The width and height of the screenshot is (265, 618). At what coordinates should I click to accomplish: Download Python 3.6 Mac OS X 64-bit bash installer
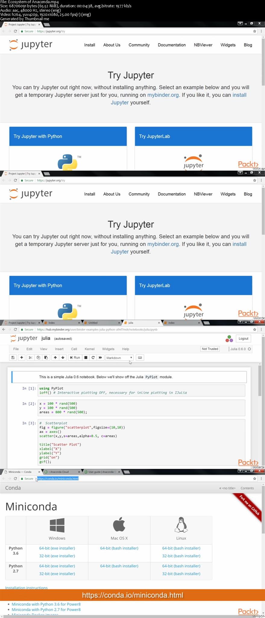click(119, 548)
